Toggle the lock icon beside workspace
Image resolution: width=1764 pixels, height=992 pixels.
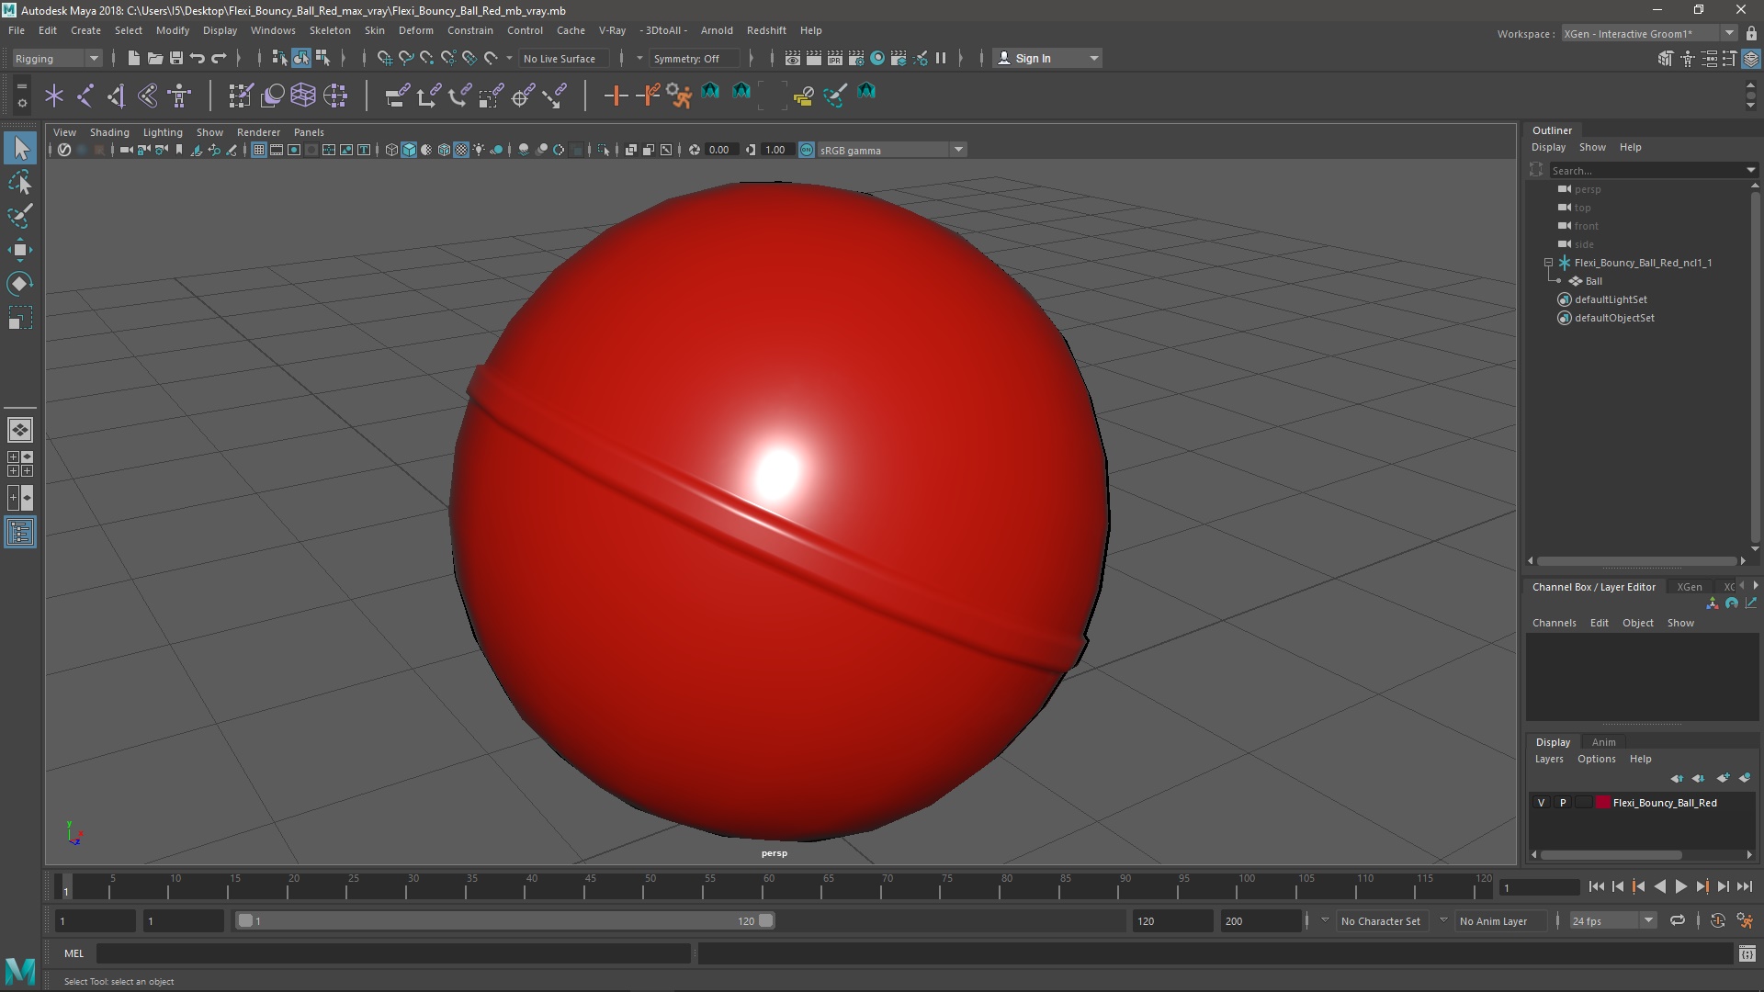(1751, 33)
